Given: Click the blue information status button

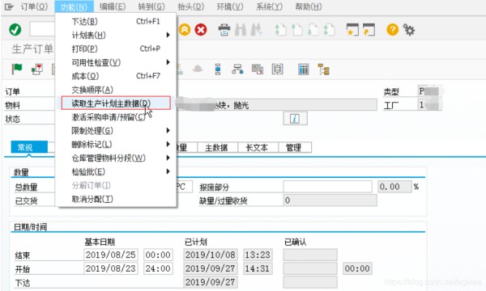Looking at the screenshot, I should pyautogui.click(x=295, y=119).
